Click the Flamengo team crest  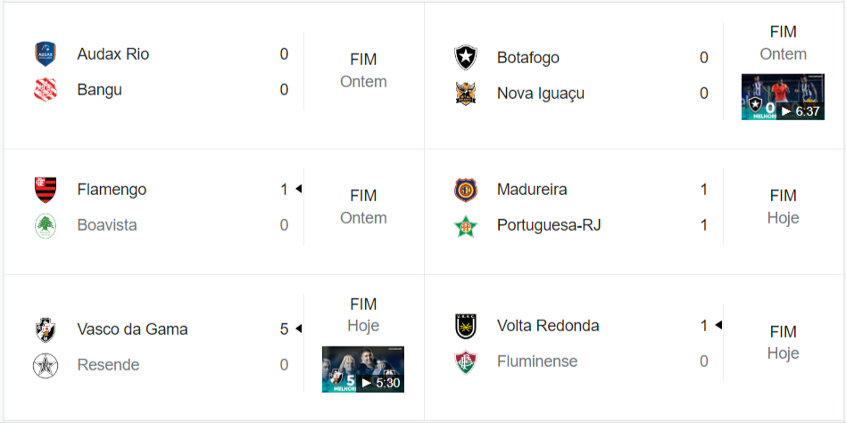tap(45, 190)
